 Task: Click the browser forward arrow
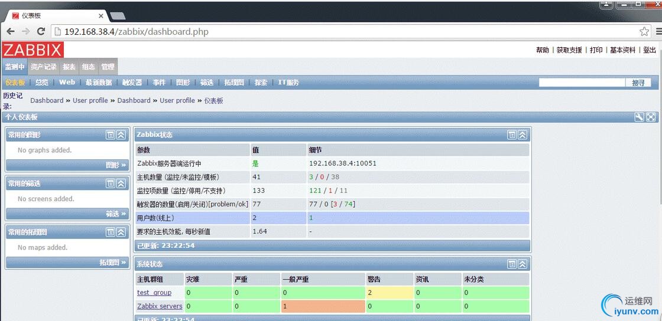pos(26,31)
